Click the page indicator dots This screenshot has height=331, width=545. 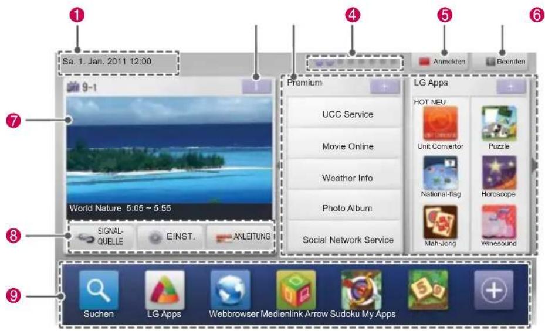pyautogui.click(x=354, y=63)
